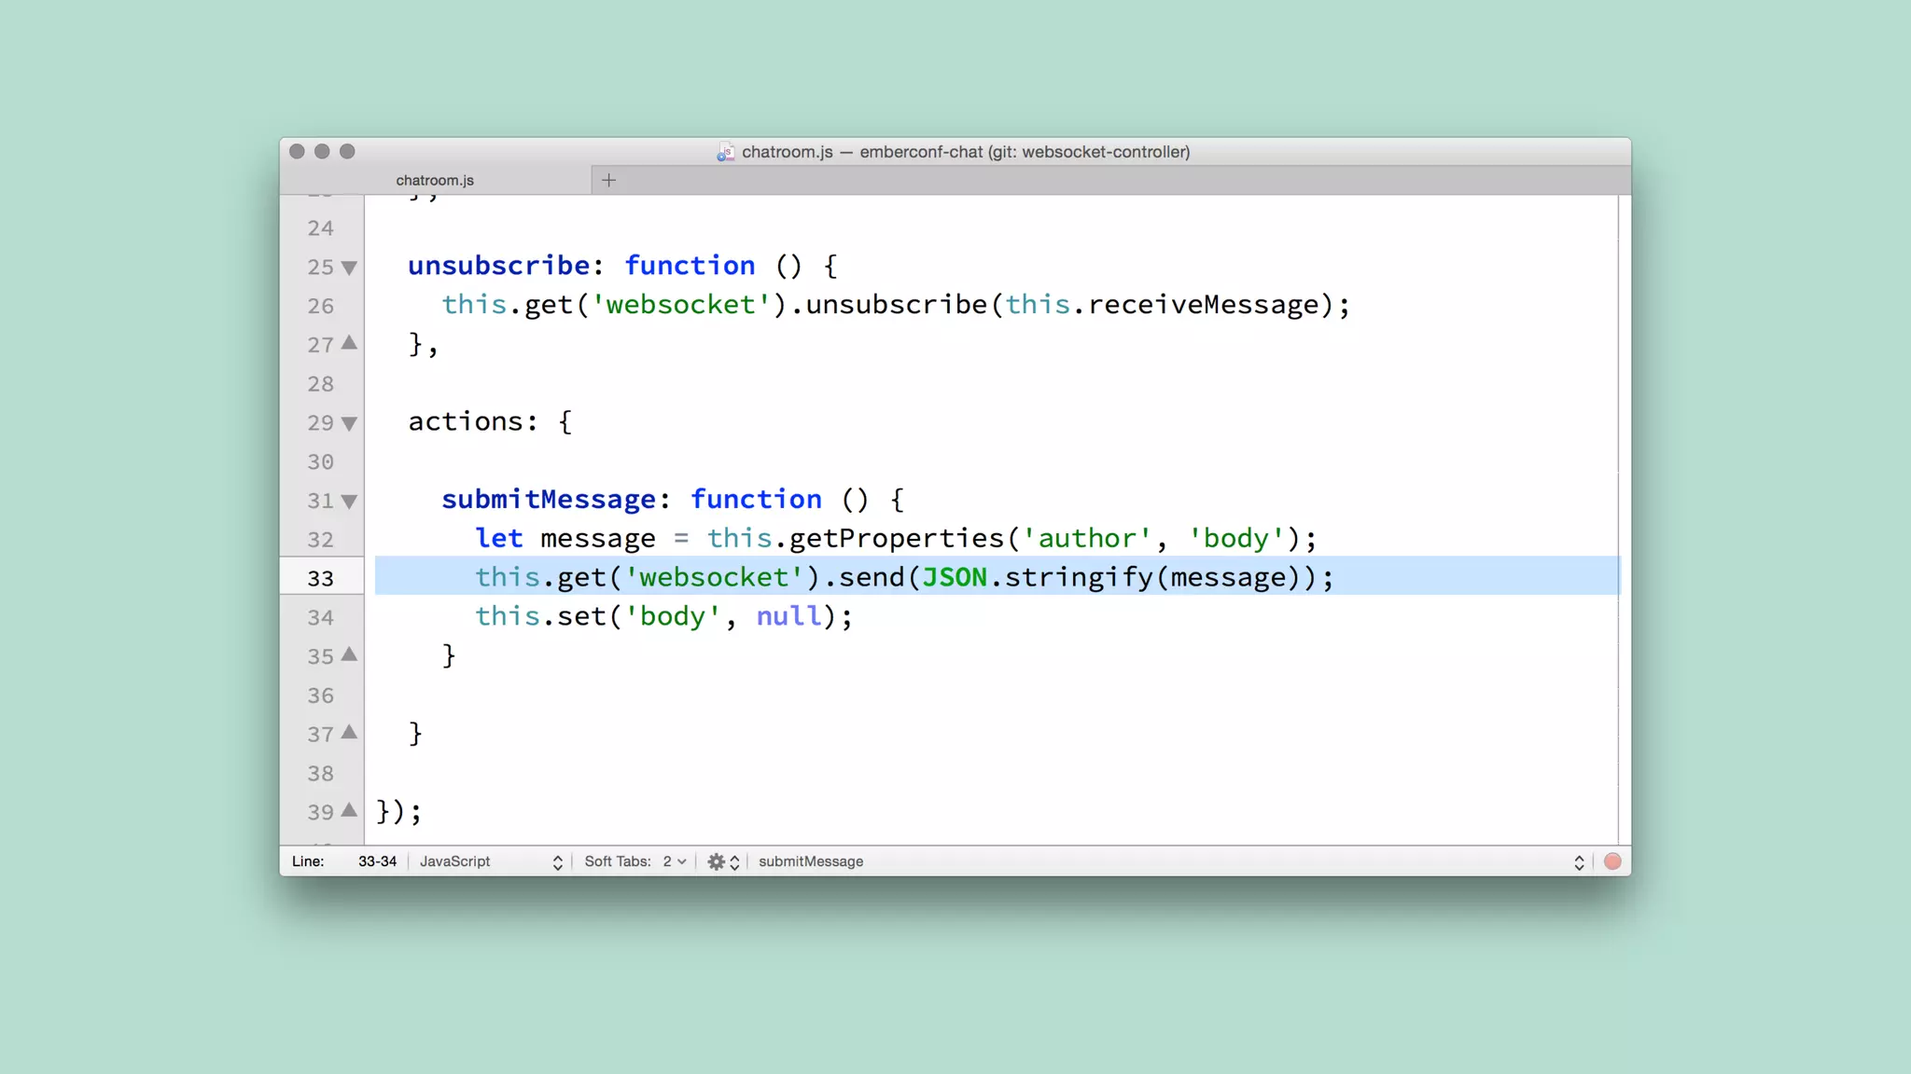Click the JS file icon in title bar

tap(725, 152)
